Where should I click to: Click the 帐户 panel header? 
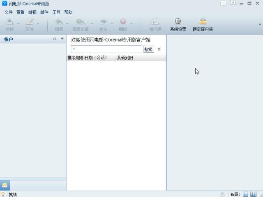point(33,39)
